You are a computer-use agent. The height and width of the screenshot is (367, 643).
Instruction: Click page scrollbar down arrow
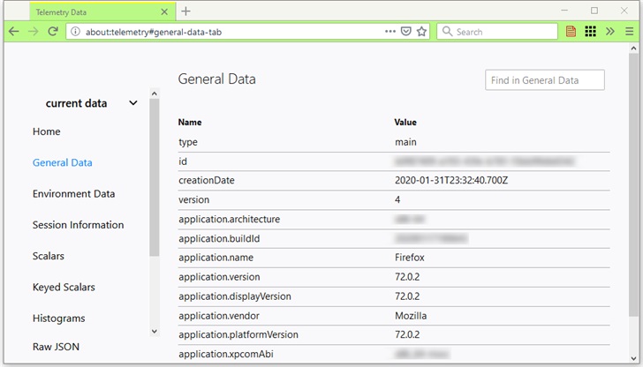tap(633, 359)
